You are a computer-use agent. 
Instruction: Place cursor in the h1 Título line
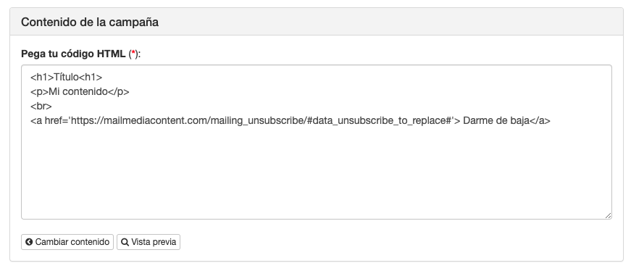click(x=67, y=78)
